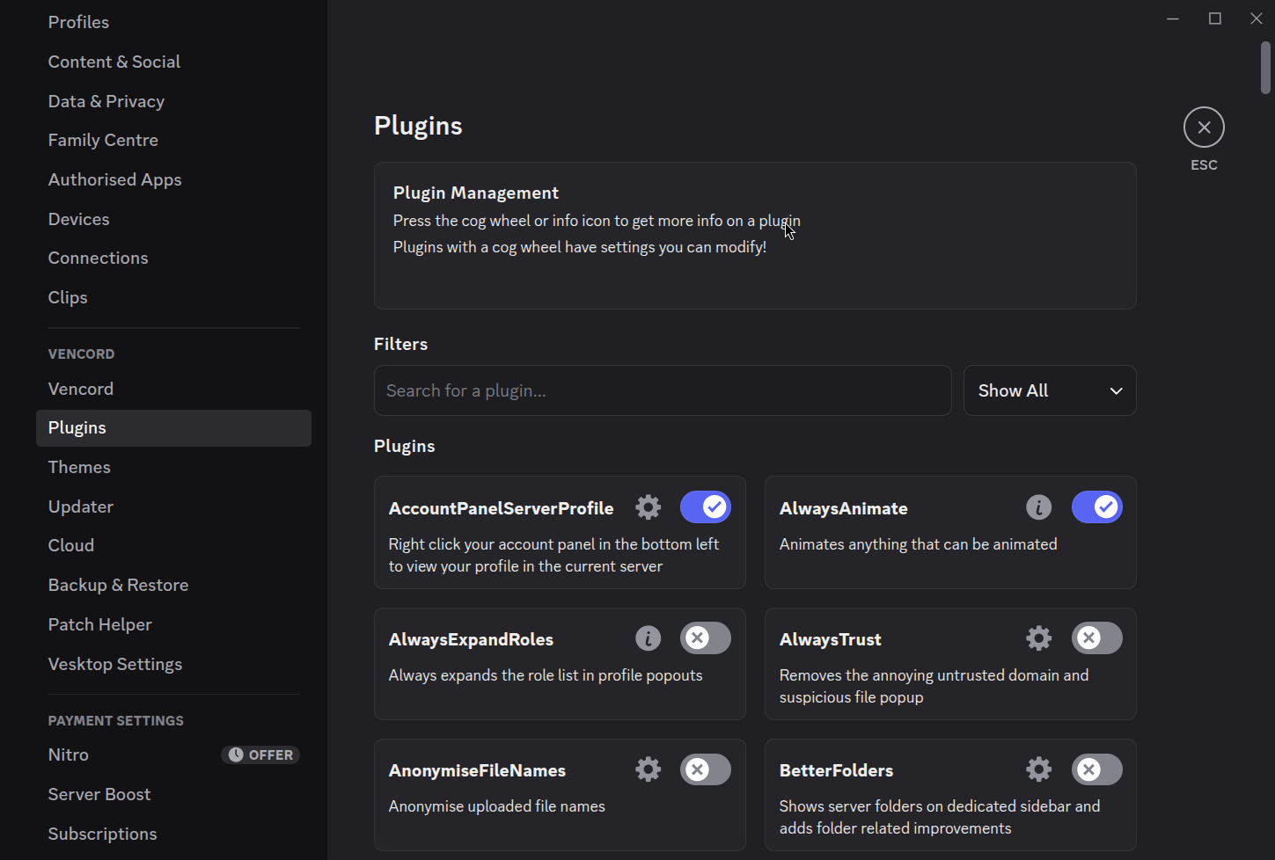Click the vertical scrollbar thumb
This screenshot has height=860, width=1275.
(x=1265, y=68)
